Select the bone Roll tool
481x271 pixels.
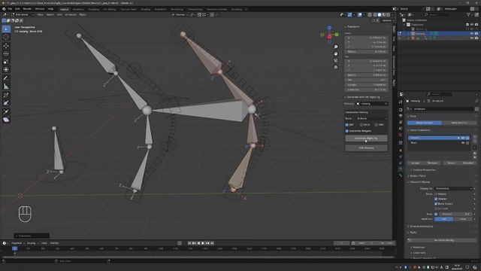(6, 95)
